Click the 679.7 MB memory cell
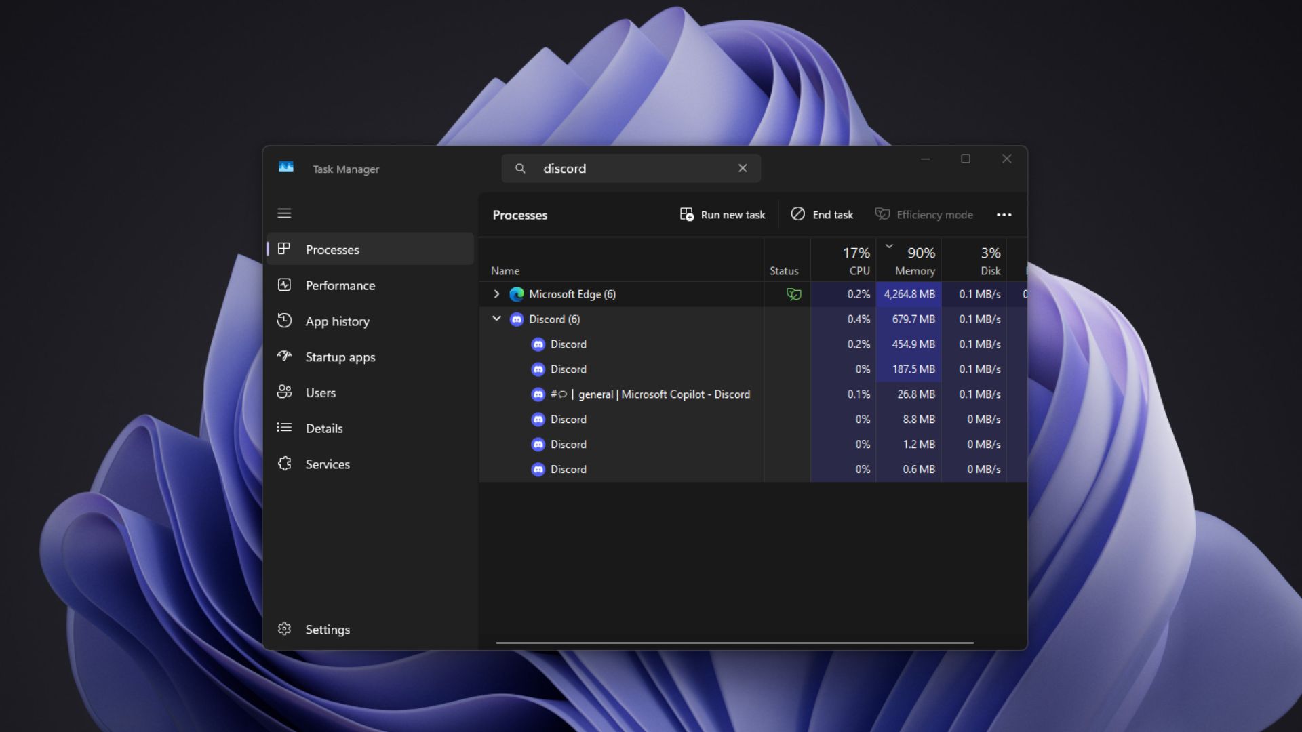The width and height of the screenshot is (1302, 732). coord(909,319)
